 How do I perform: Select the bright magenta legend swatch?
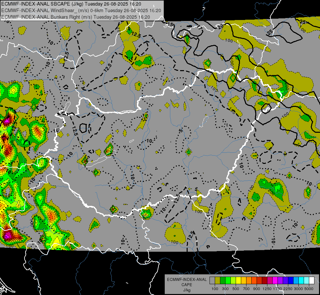[275, 280]
